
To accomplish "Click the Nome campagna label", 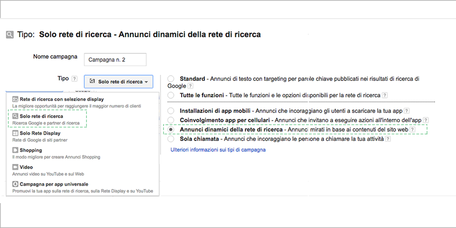I will 55,57.
